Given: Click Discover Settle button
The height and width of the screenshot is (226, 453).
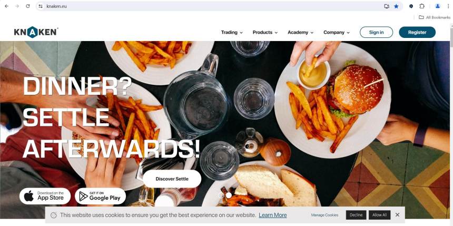Looking at the screenshot, I should (172, 179).
